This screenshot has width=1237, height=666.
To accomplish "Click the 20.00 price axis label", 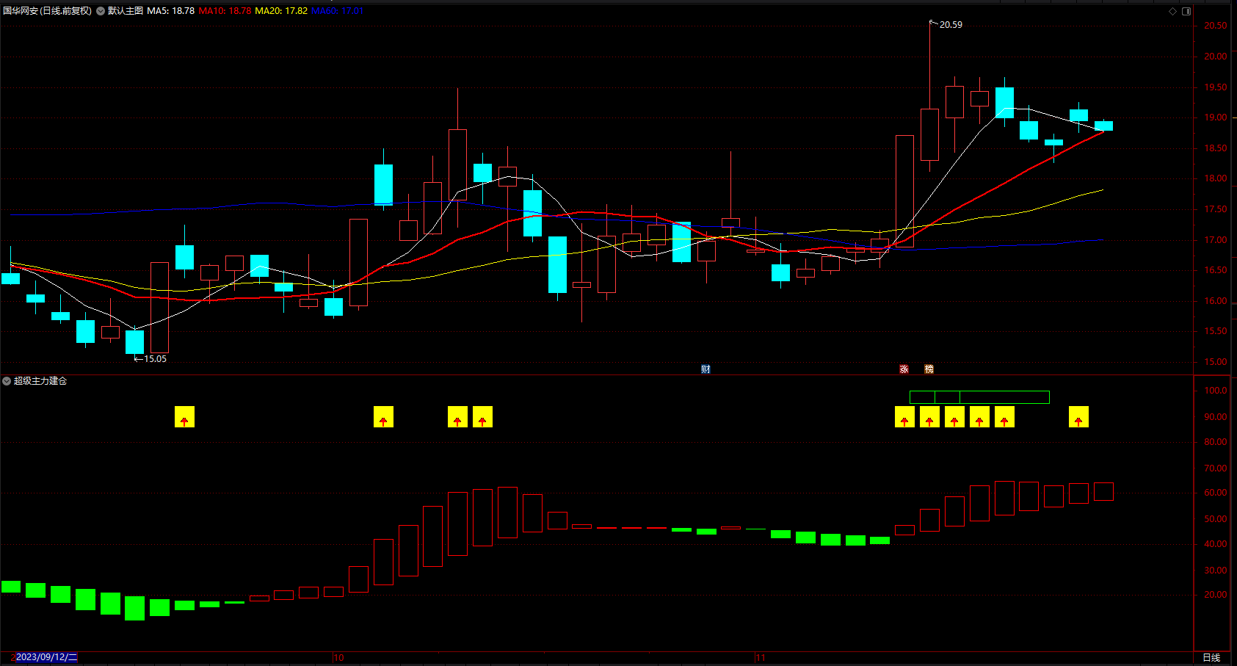I will [1215, 57].
